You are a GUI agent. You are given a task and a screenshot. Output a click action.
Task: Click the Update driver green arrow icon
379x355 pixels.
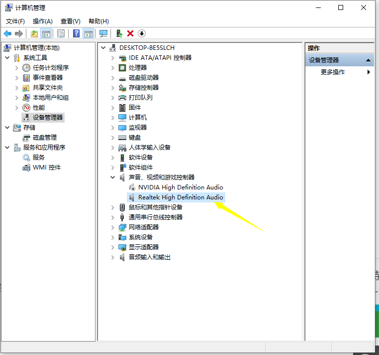point(119,33)
